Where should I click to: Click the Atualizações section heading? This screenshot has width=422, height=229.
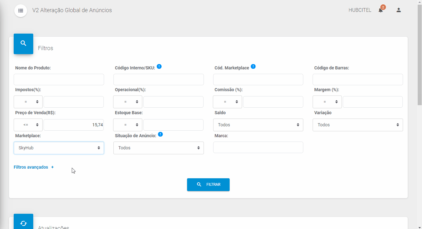(53, 227)
